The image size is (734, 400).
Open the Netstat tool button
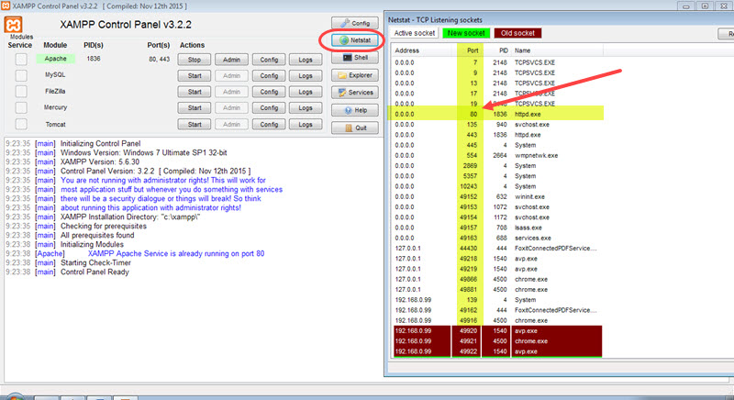[x=355, y=40]
